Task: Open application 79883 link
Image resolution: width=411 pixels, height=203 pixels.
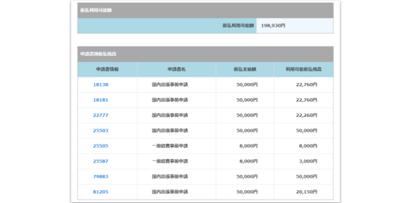Action: [101, 176]
